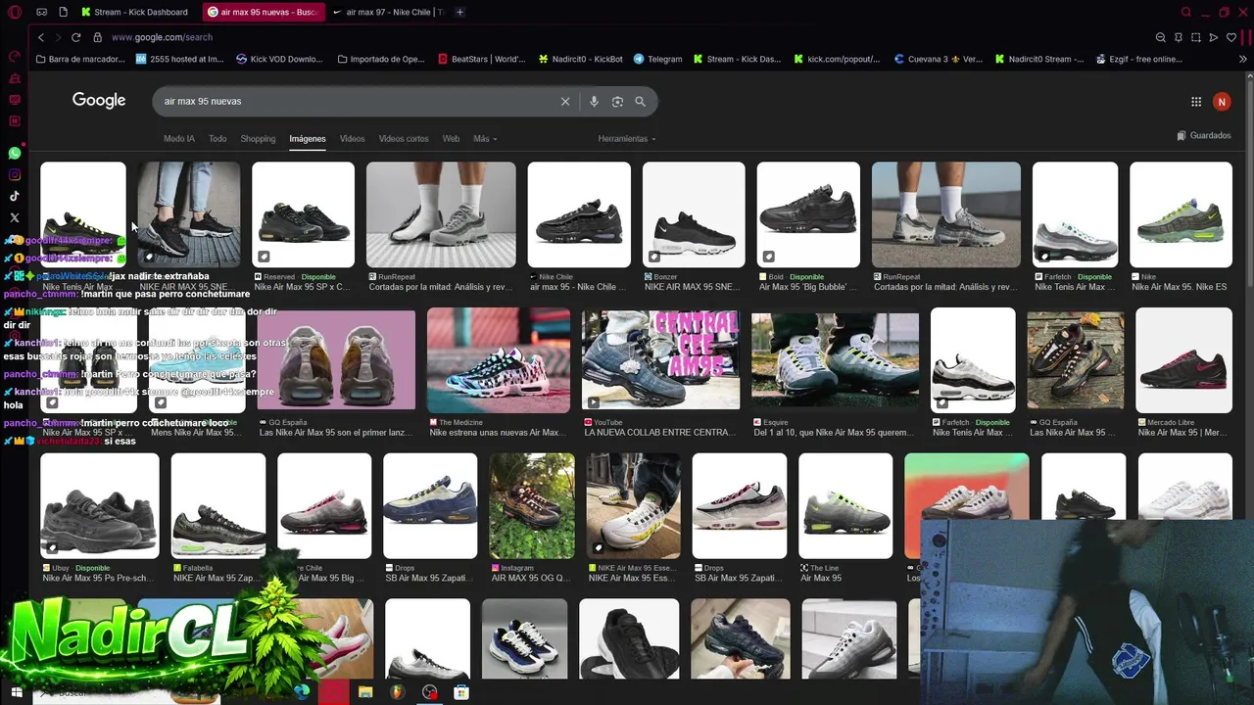Start voice search with microphone icon
Image resolution: width=1254 pixels, height=705 pixels.
(594, 102)
